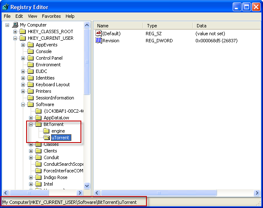The height and width of the screenshot is (208, 263).
Task: Click the Name column header
Action: (118, 26)
